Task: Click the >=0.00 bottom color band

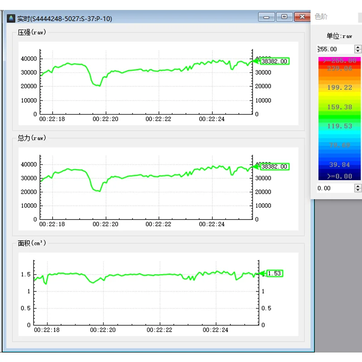Action: click(339, 176)
